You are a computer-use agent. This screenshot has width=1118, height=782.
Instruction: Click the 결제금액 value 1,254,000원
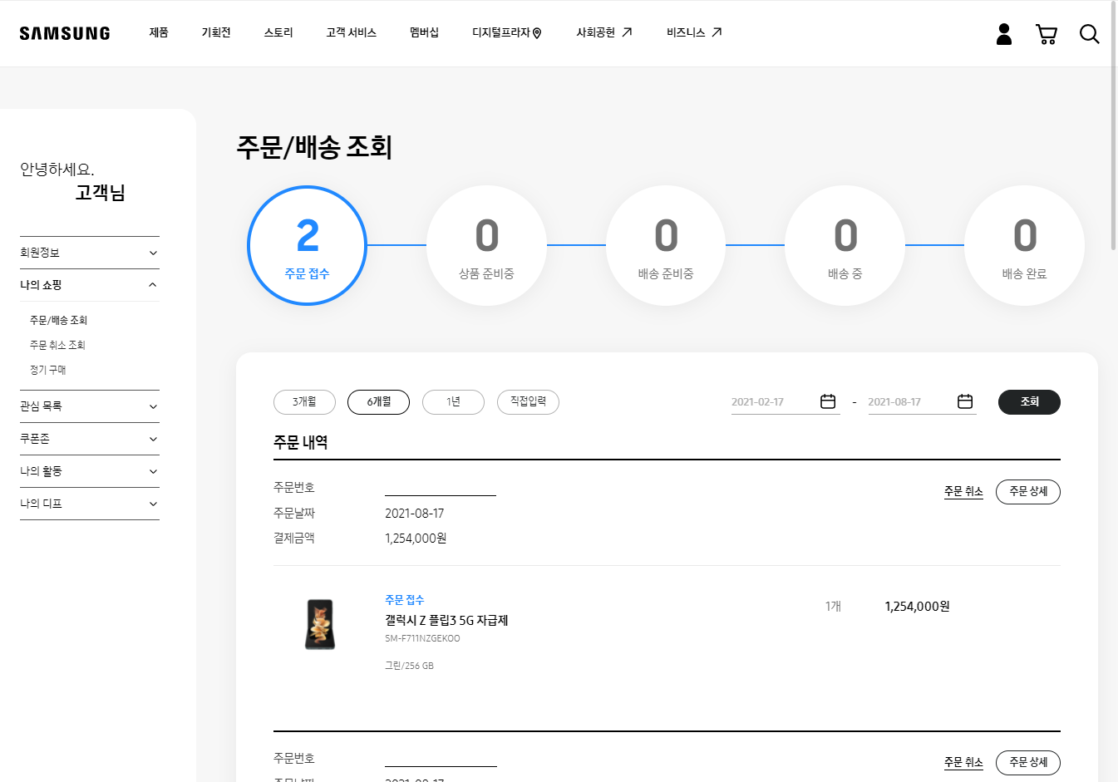pos(416,539)
